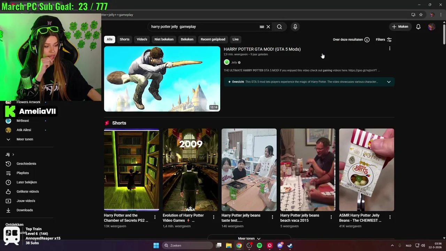
Task: Open Task View on the taskbar
Action: (x=219, y=245)
